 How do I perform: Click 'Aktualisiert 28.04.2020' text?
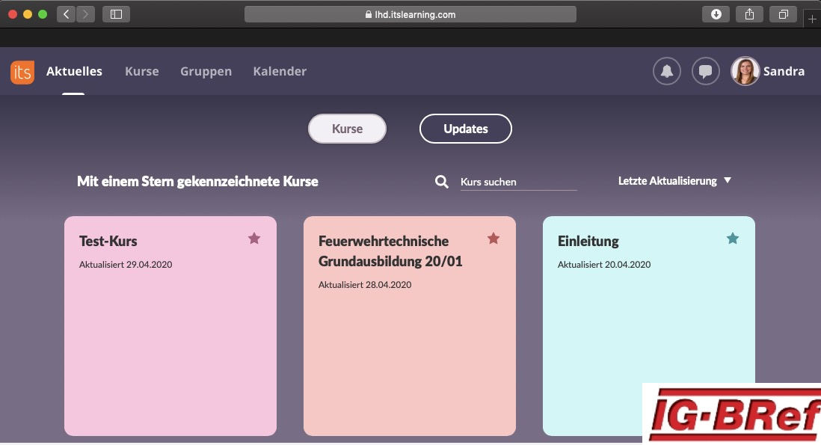click(365, 285)
